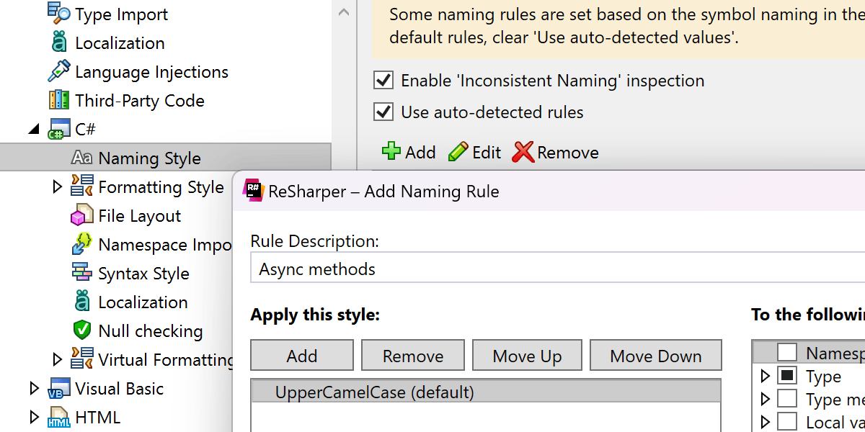Screen dimensions: 865x432
Task: Open the HTML settings item
Action: point(97,417)
